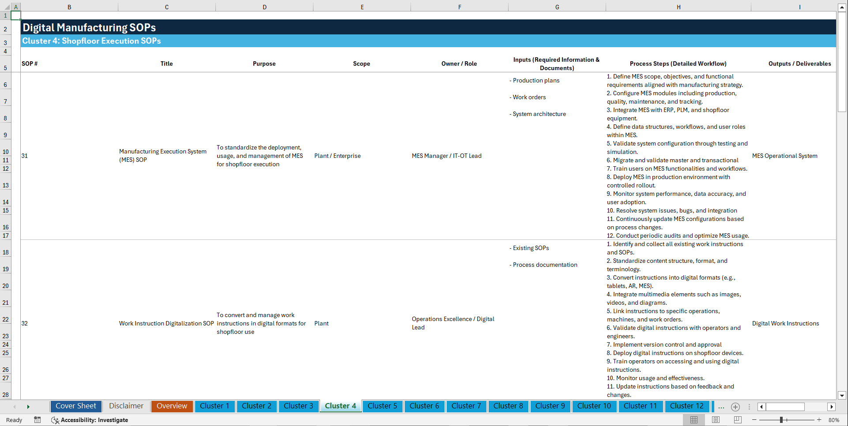Select the 'Digital Work Instructions' output cell
Viewport: 848px width, 426px height.
785,323
